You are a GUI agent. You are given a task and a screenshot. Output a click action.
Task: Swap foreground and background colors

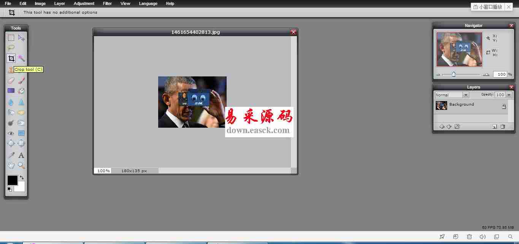pyautogui.click(x=22, y=177)
